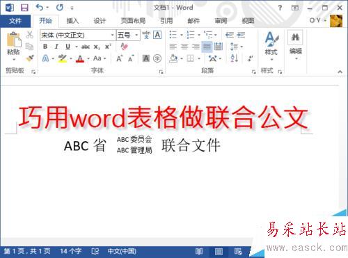This screenshot has height=258, width=348.
Task: Align text right
Action: coord(196,47)
